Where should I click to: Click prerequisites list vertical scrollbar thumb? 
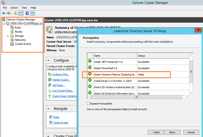[191, 72]
